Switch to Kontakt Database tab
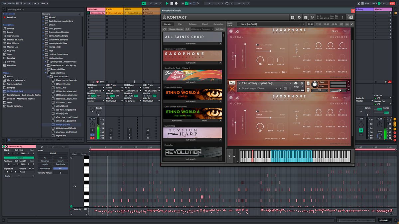 point(193,24)
